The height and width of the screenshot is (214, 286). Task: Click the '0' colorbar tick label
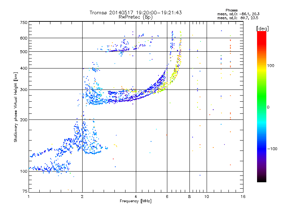coord(268,107)
